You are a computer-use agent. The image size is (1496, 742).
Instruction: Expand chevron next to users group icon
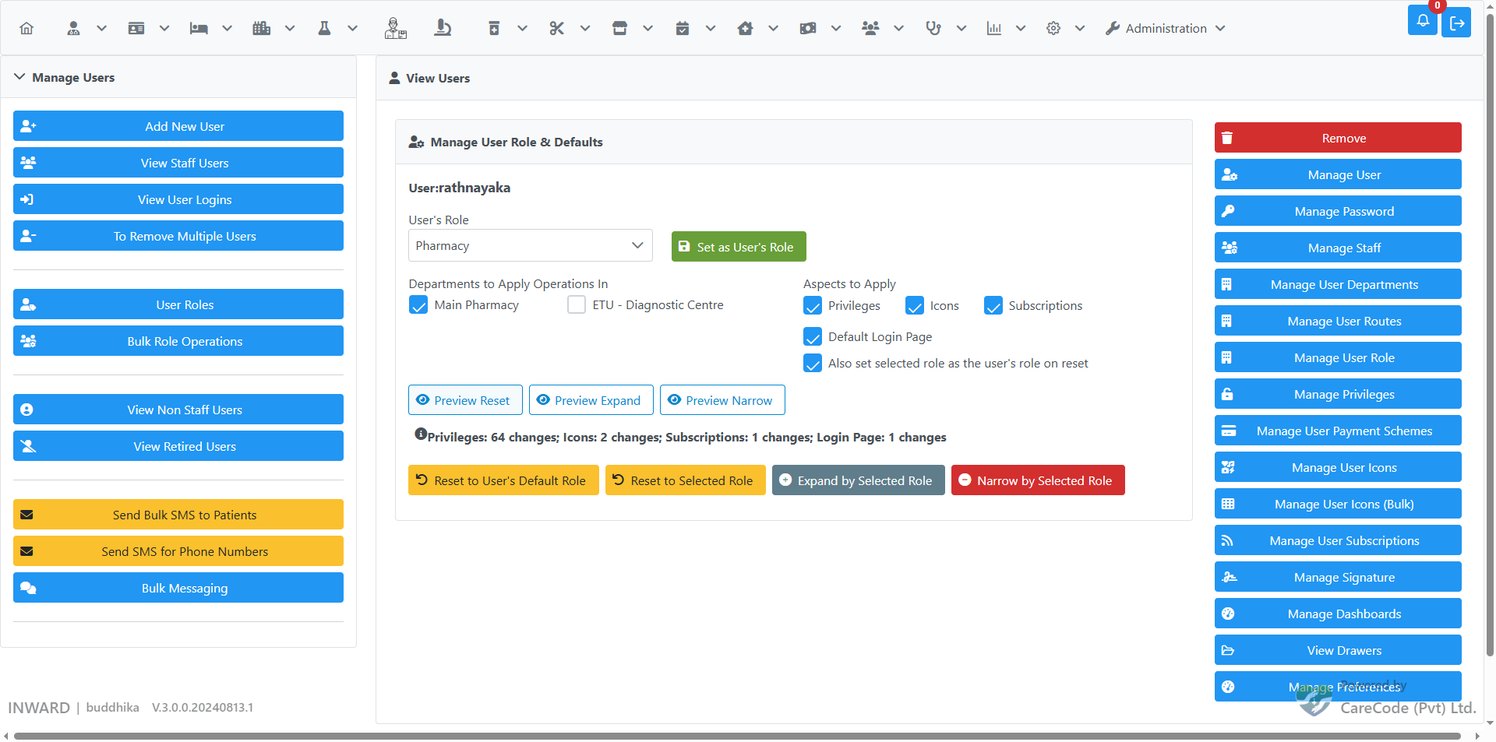click(899, 29)
